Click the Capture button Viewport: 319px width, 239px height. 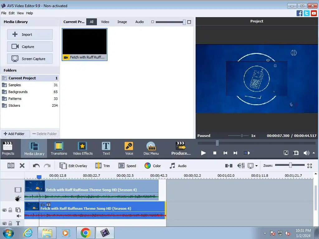(x=30, y=47)
